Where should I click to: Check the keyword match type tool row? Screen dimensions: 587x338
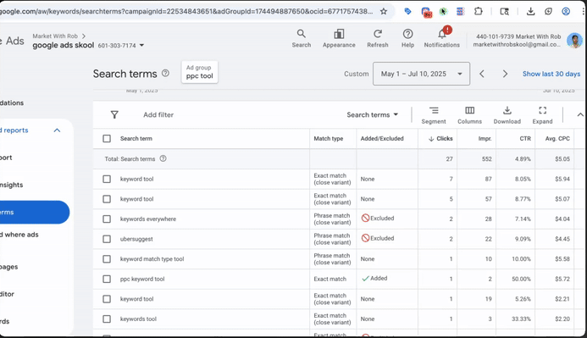click(107, 259)
